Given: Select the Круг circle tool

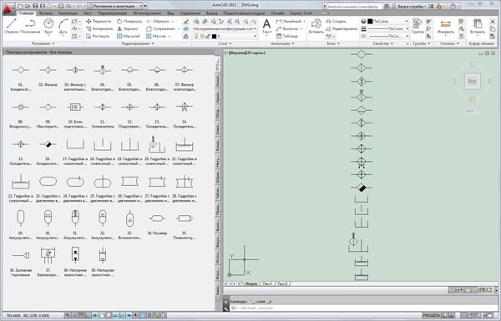Looking at the screenshot, I should coord(48,26).
